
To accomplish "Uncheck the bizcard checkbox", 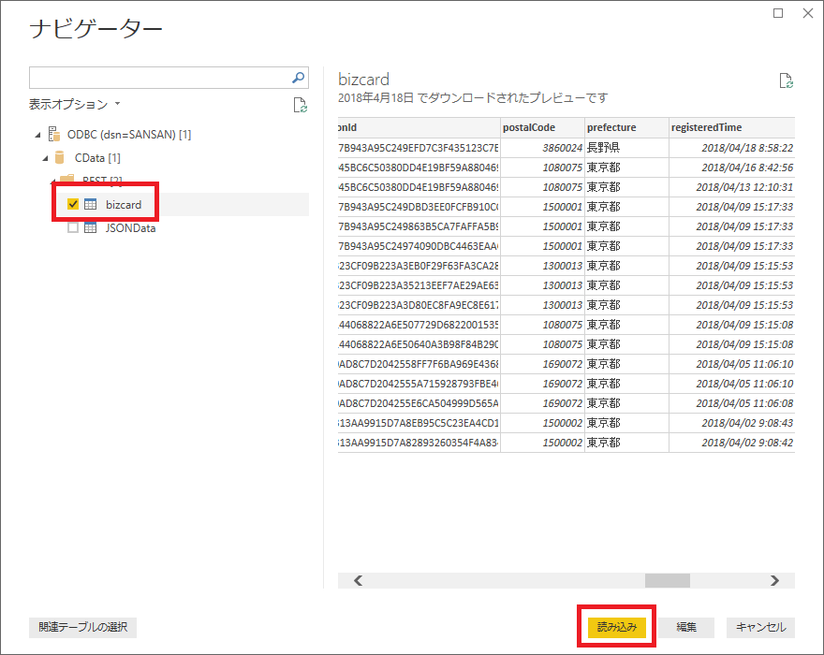I will click(x=73, y=204).
